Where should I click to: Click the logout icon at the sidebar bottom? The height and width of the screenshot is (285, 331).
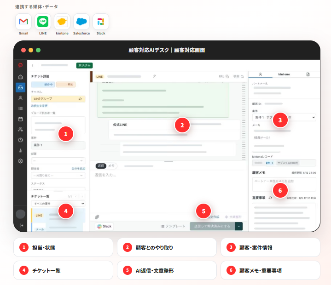click(x=21, y=225)
